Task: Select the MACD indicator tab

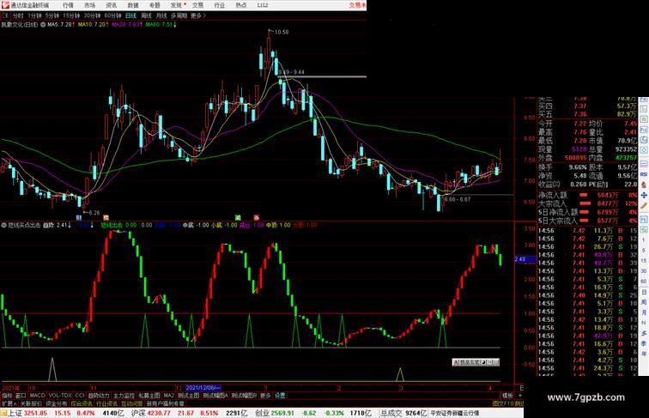Action: 37,396
